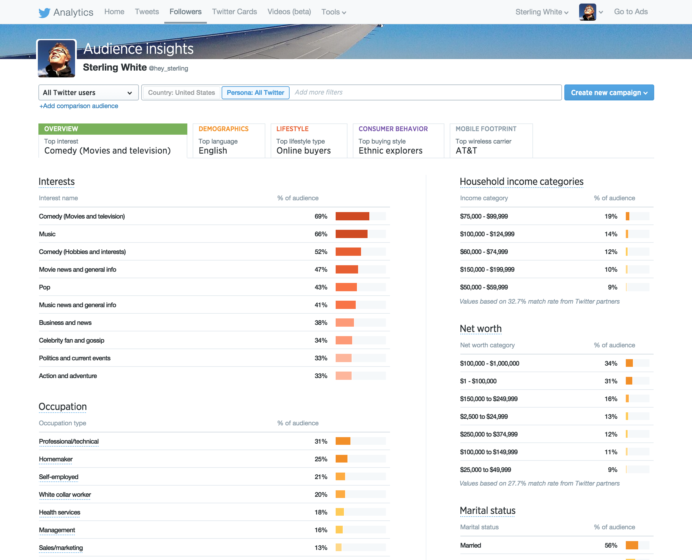This screenshot has width=692, height=560.
Task: Open the All Twitter users audience selector
Action: pyautogui.click(x=88, y=92)
